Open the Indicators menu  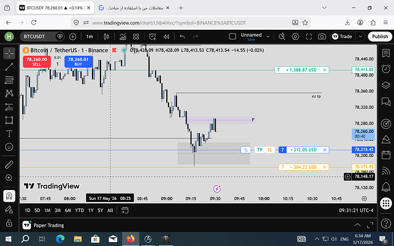123,37
